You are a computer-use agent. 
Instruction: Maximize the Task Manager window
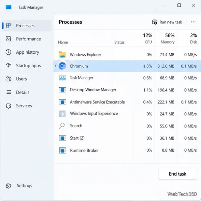tap(179, 5)
